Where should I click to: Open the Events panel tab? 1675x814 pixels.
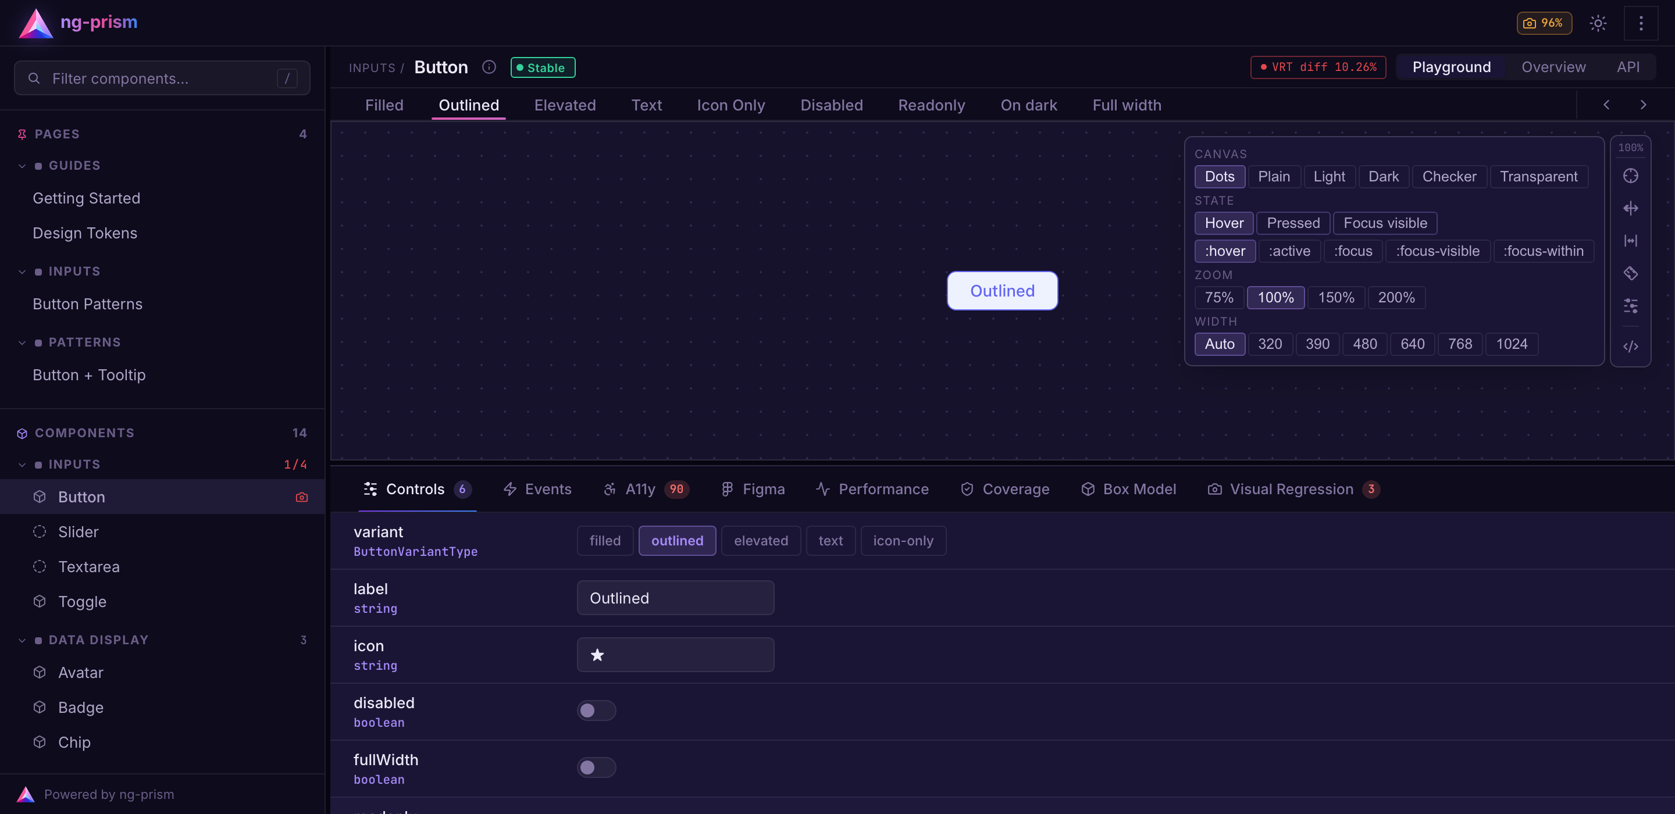pyautogui.click(x=537, y=489)
